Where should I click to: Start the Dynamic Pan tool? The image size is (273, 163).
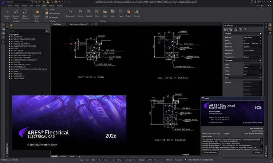(7, 14)
